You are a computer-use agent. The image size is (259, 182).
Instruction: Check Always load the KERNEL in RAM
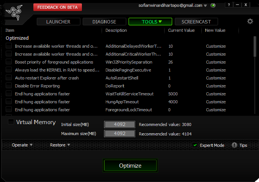click(9, 69)
